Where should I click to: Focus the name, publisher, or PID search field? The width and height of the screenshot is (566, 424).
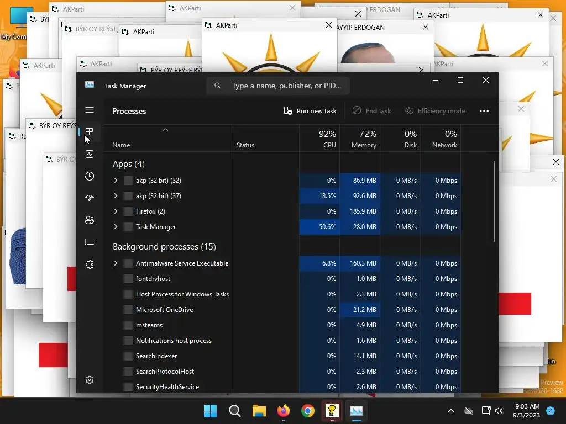[x=278, y=86]
